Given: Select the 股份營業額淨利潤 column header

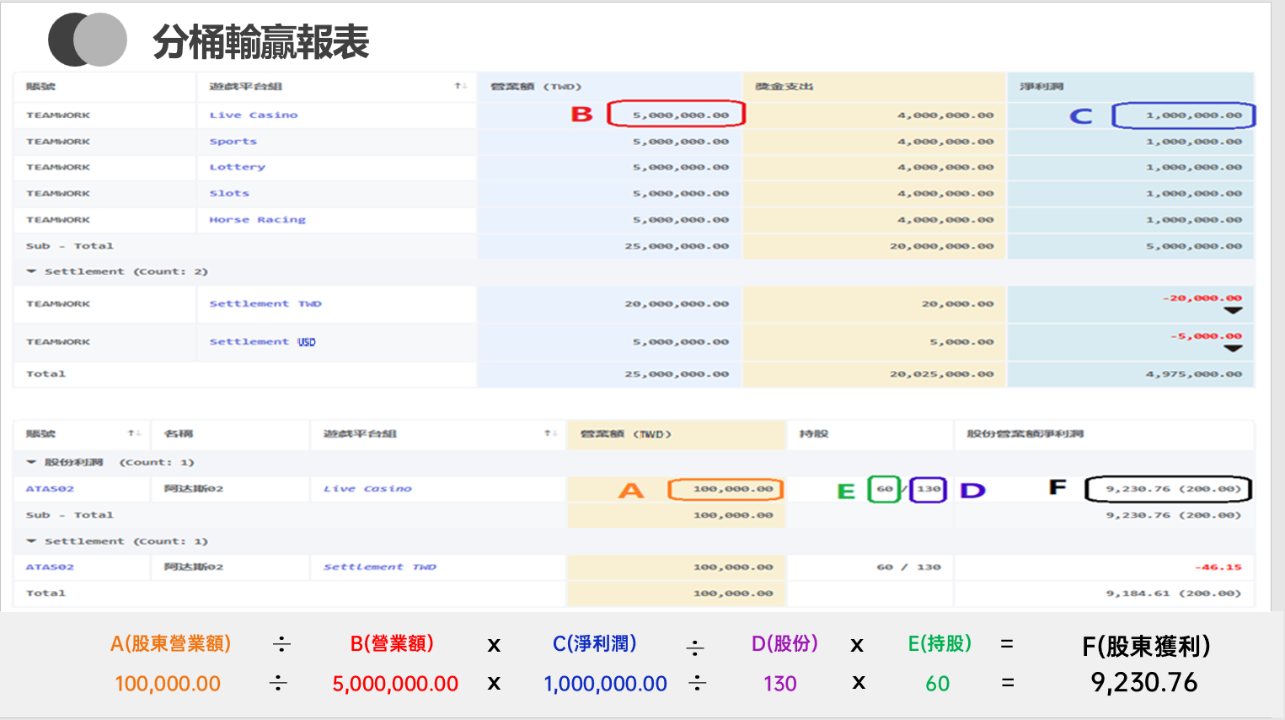Looking at the screenshot, I should [x=1025, y=433].
